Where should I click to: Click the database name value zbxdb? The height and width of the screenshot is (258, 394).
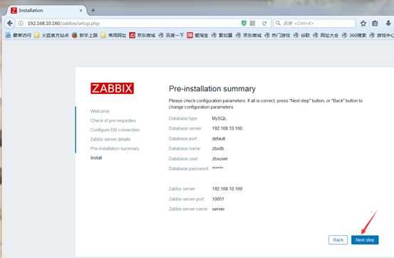[x=218, y=149]
